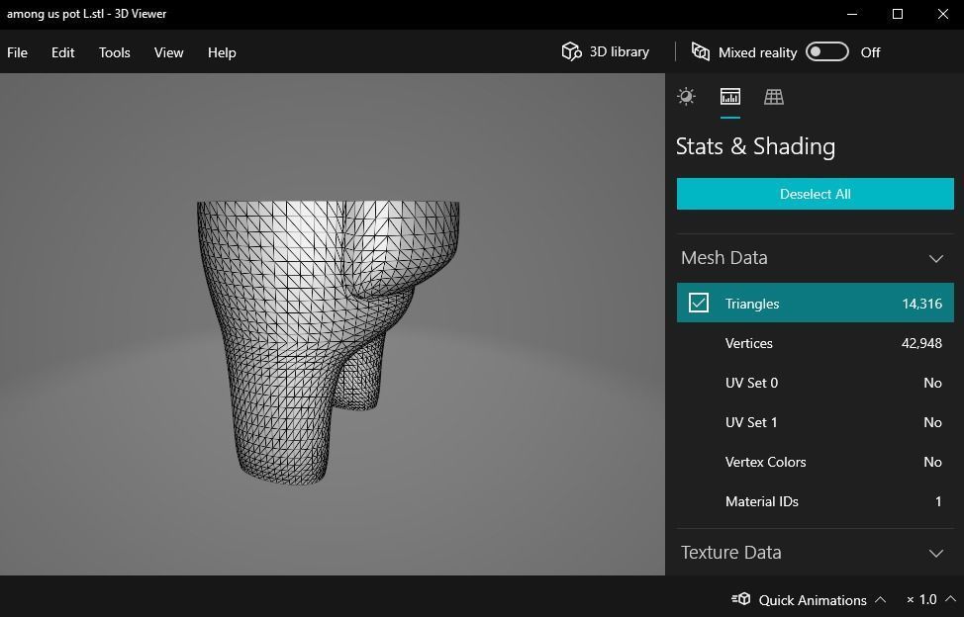Click the Deselect All button
Viewport: 964px width, 617px height.
point(816,194)
